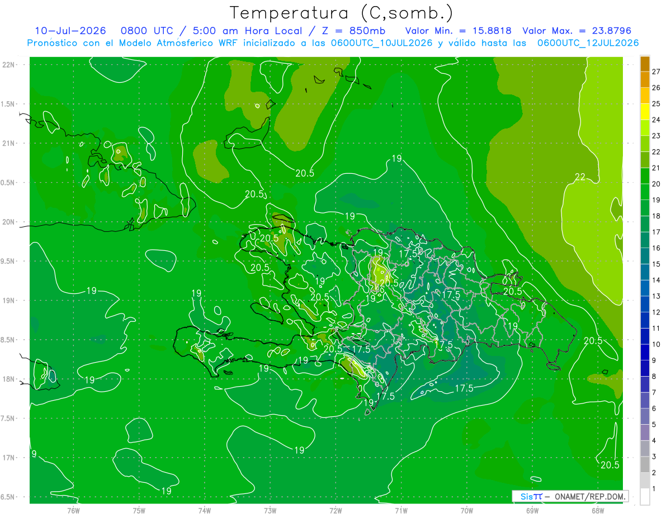The width and height of the screenshot is (671, 518).
Task: Click the '21N' latitude axis label
Action: coord(8,143)
